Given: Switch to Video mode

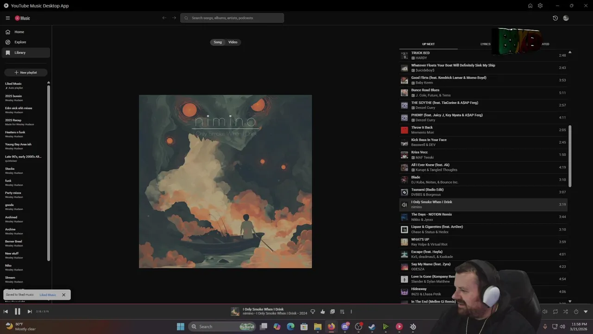Looking at the screenshot, I should pos(233,42).
